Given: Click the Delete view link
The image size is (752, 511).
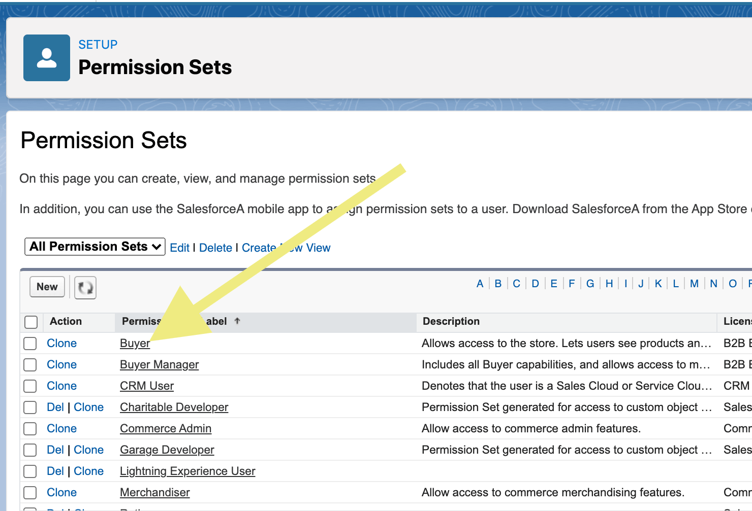Looking at the screenshot, I should [x=215, y=247].
